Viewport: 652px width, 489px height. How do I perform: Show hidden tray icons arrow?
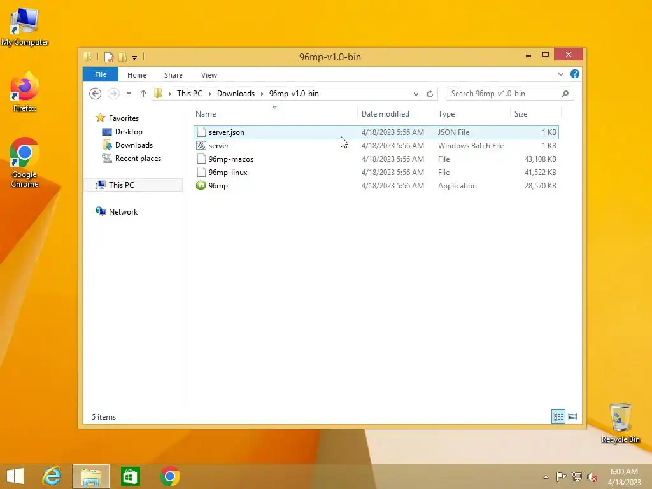[546, 477]
